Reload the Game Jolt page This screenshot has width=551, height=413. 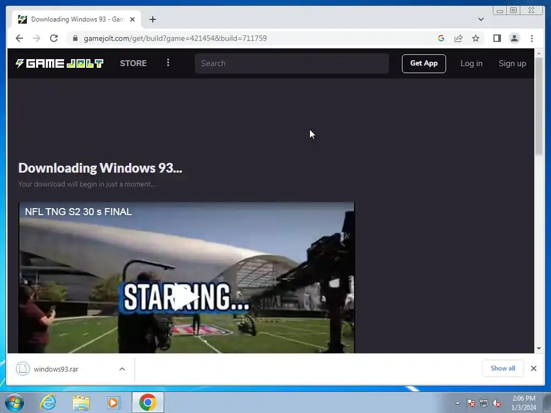coord(54,38)
